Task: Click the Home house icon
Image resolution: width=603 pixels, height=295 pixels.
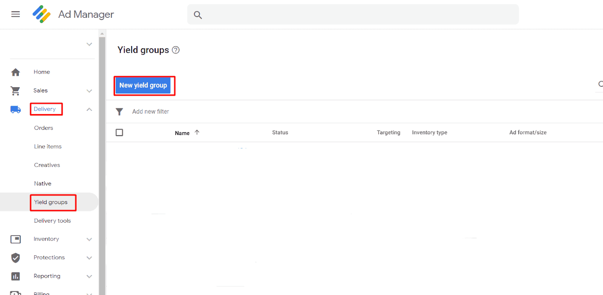Action: coord(15,72)
